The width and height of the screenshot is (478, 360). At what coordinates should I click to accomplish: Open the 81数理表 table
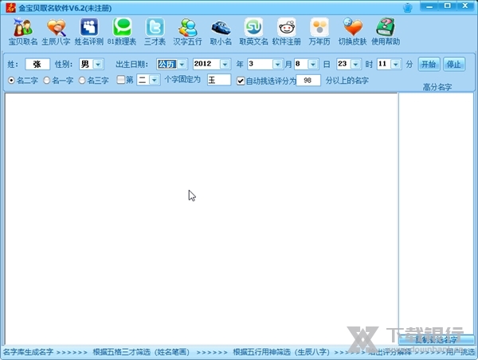point(122,32)
